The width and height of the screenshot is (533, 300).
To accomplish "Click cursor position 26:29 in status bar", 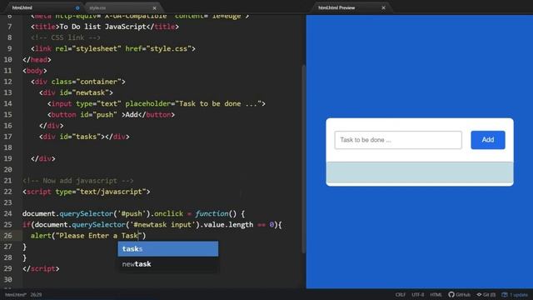I will (x=36, y=294).
